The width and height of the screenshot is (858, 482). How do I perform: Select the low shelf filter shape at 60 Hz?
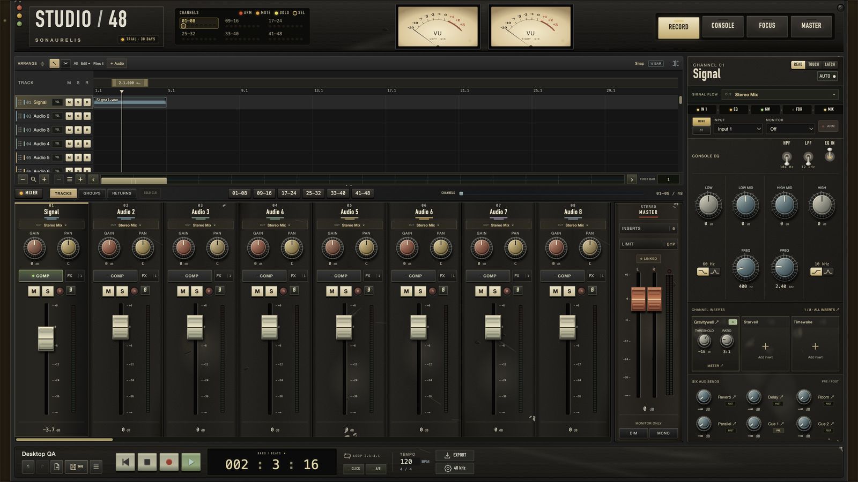click(702, 272)
